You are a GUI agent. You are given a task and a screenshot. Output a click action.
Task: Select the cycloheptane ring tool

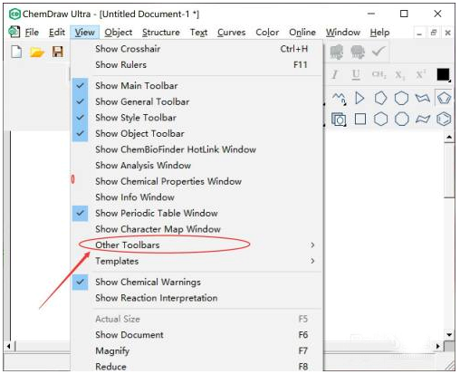point(401,98)
